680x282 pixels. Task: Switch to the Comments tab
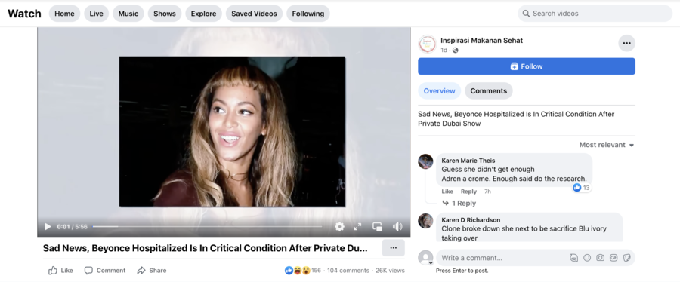point(489,90)
